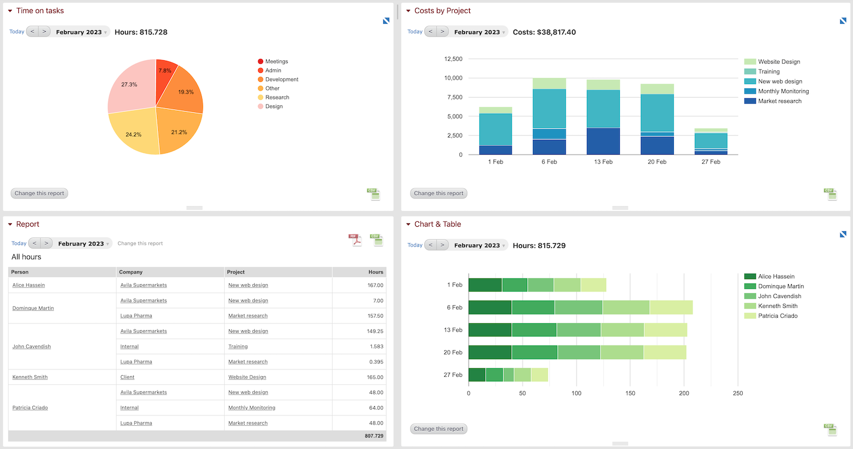Viewport: 853px width, 449px height.
Task: Export Costs by Project as CSV
Action: [x=830, y=194]
